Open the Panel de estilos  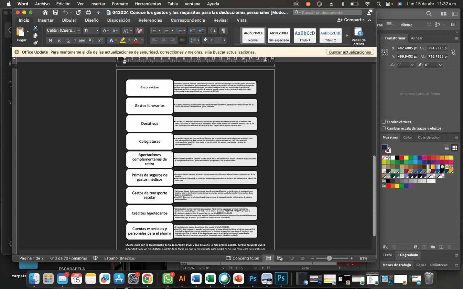[x=358, y=36]
